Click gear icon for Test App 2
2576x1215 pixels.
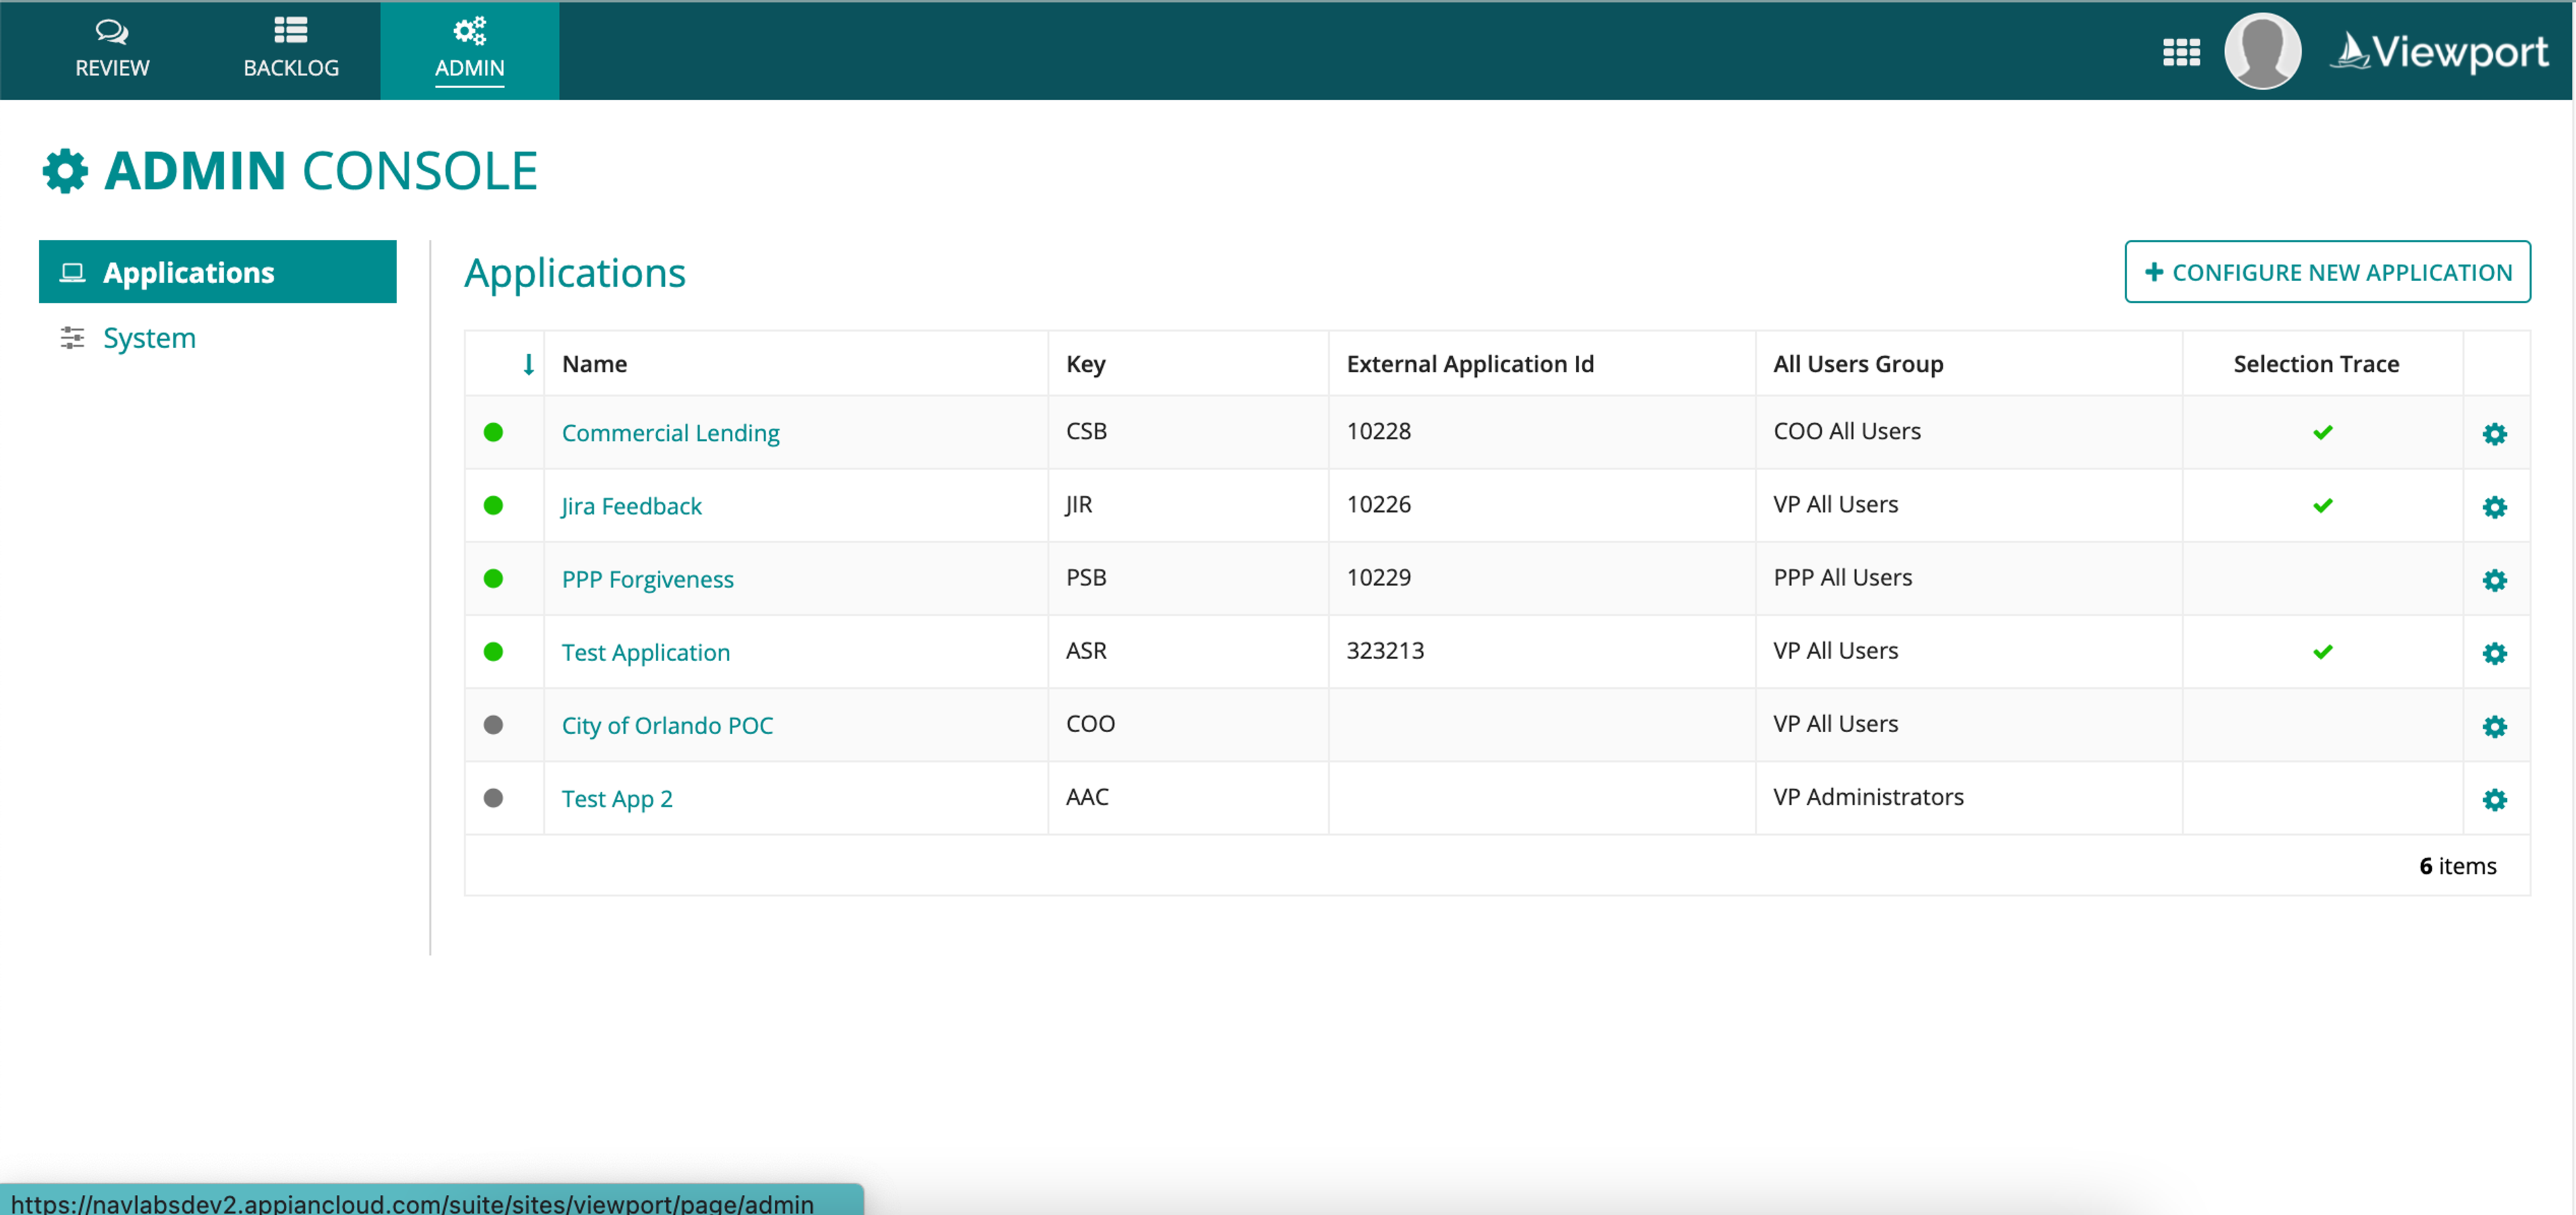click(x=2494, y=799)
